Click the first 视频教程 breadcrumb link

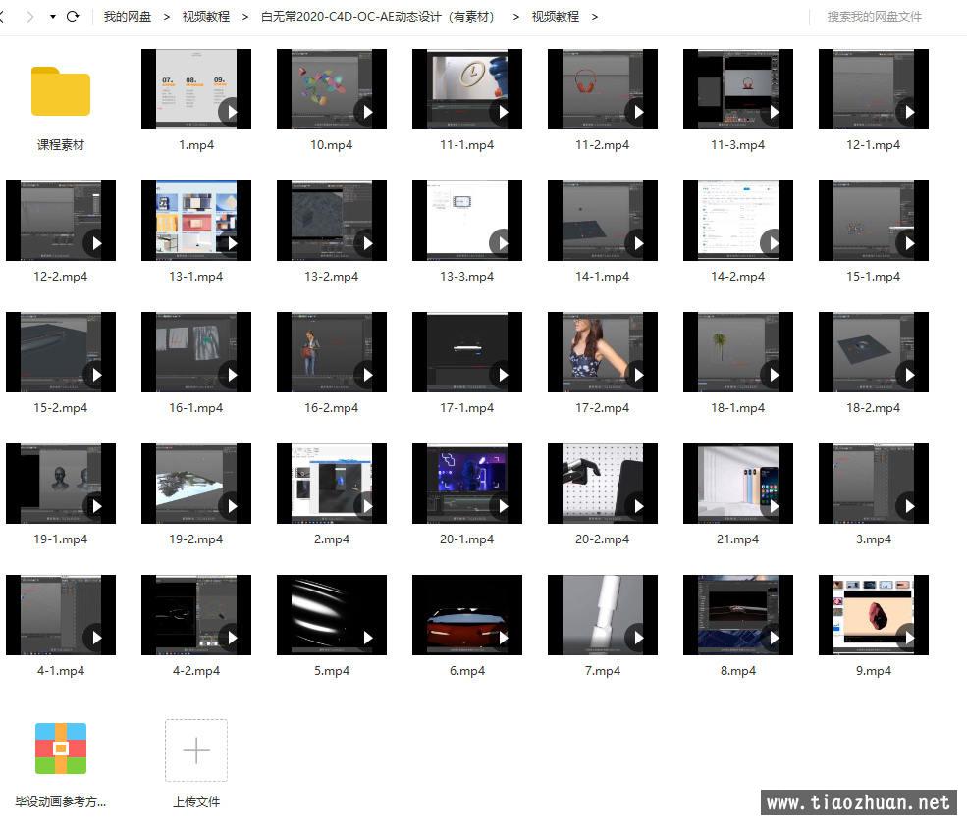206,17
